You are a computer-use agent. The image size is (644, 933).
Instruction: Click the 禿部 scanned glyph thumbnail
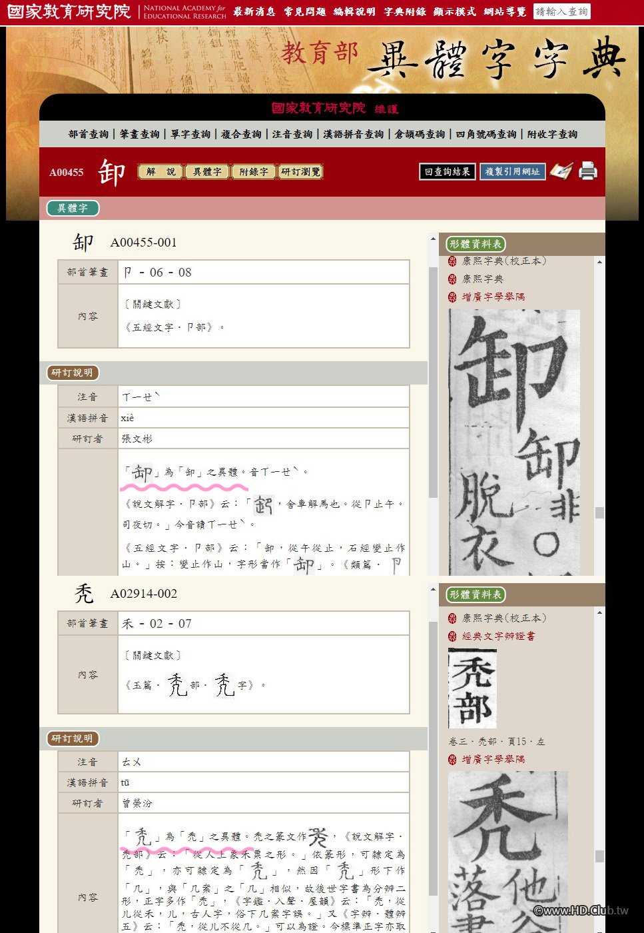click(472, 688)
